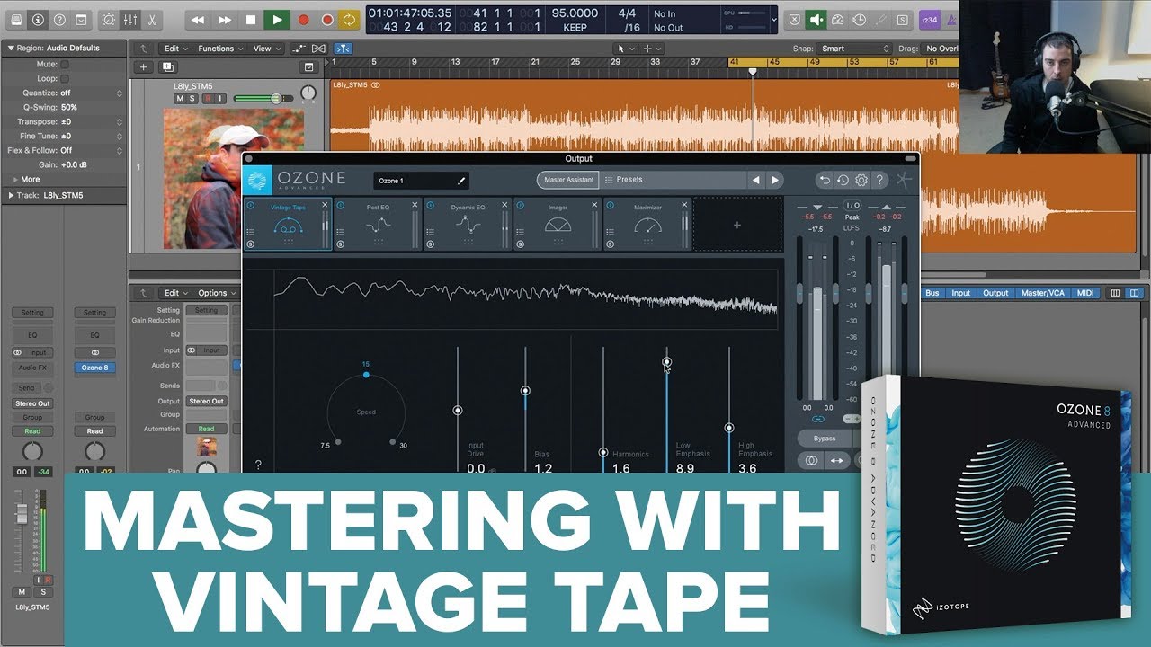Click the Record button in the transport

[303, 19]
